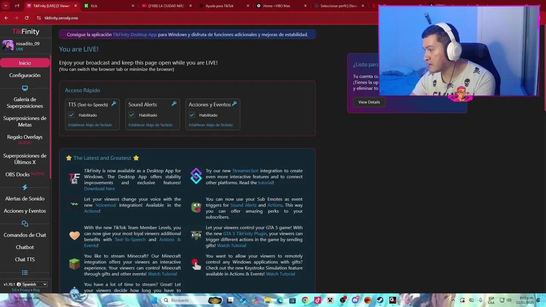Open Chatbot in the sidebar

25,247
